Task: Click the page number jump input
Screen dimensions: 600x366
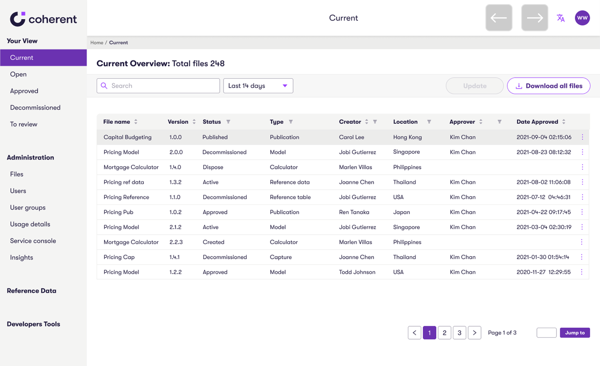Action: click(x=546, y=333)
